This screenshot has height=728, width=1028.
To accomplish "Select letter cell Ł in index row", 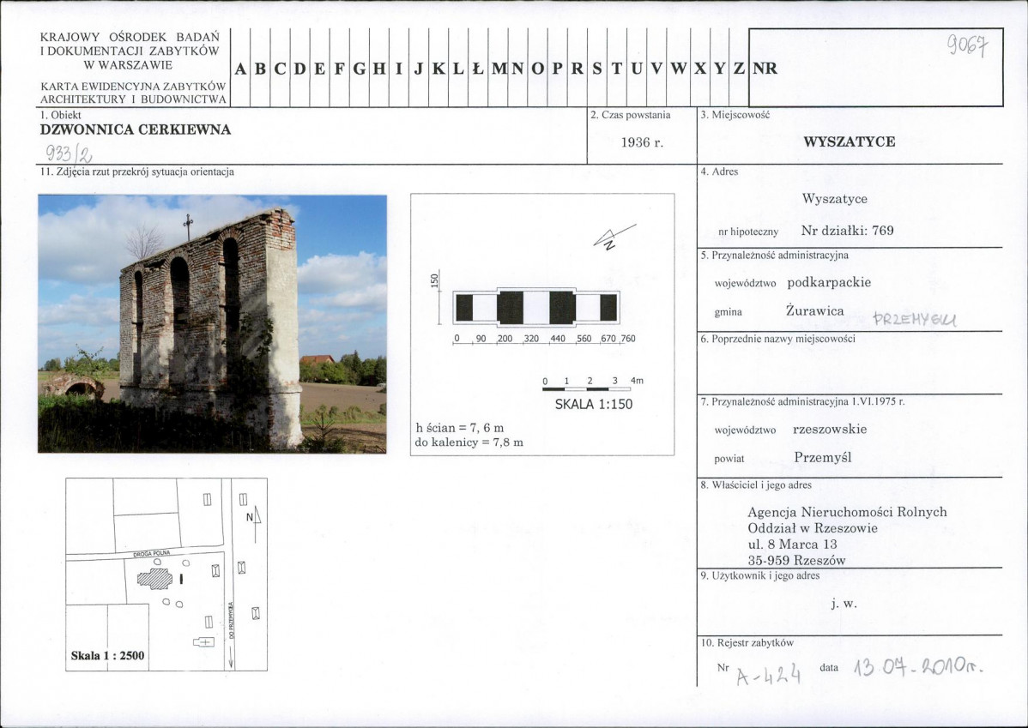I will 478,69.
